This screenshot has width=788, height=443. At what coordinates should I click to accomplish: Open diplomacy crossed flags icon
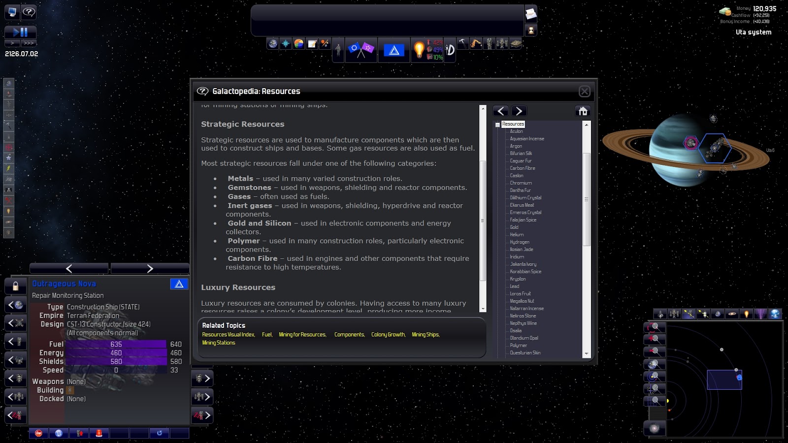pos(361,50)
